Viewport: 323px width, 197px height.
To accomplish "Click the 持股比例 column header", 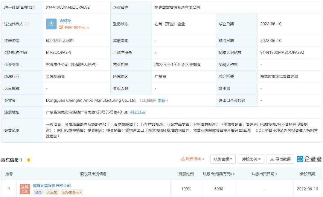I will click(x=186, y=174).
